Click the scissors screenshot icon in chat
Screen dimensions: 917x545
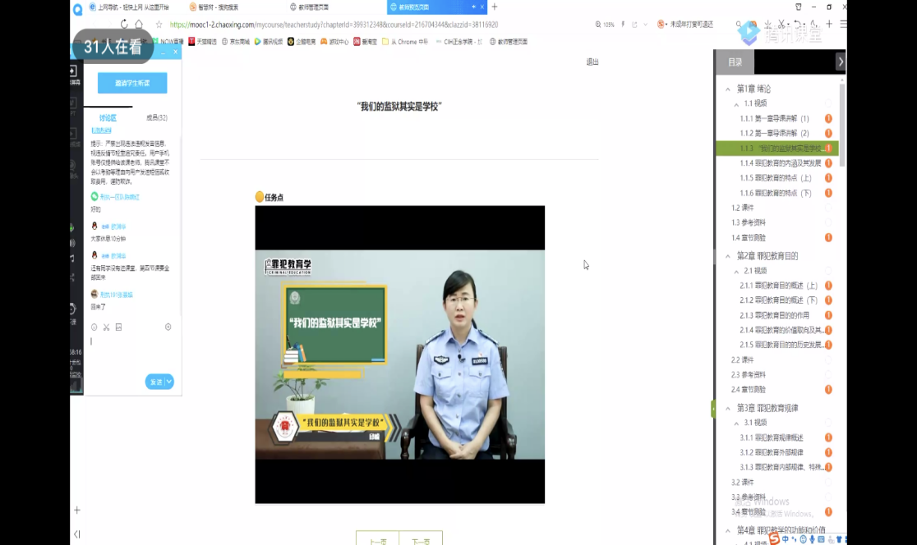click(x=107, y=327)
